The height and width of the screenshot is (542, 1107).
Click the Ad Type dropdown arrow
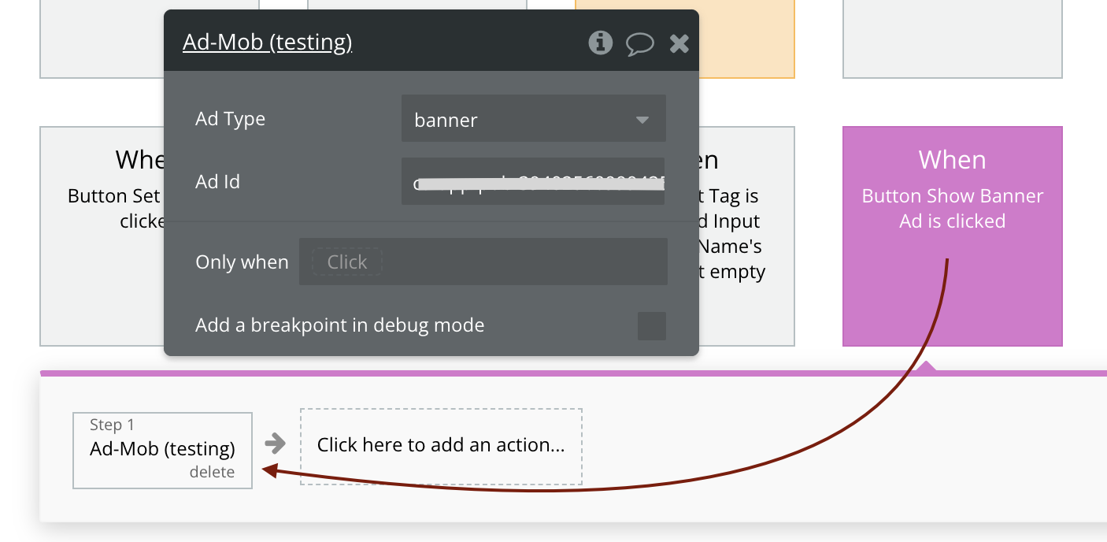(x=642, y=120)
